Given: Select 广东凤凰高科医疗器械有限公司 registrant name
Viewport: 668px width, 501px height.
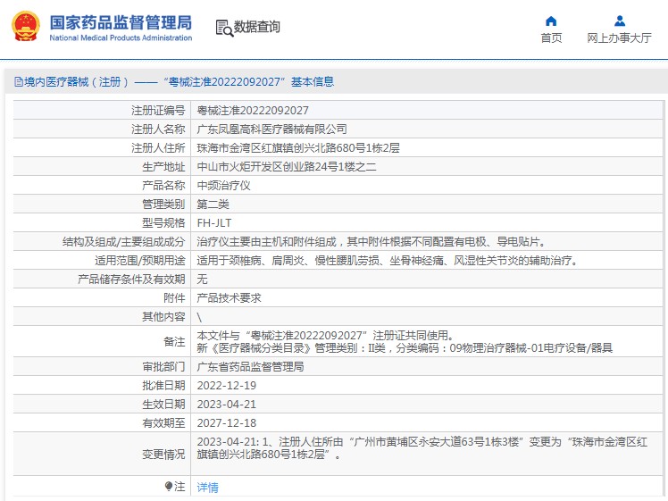Looking at the screenshot, I should pos(271,129).
